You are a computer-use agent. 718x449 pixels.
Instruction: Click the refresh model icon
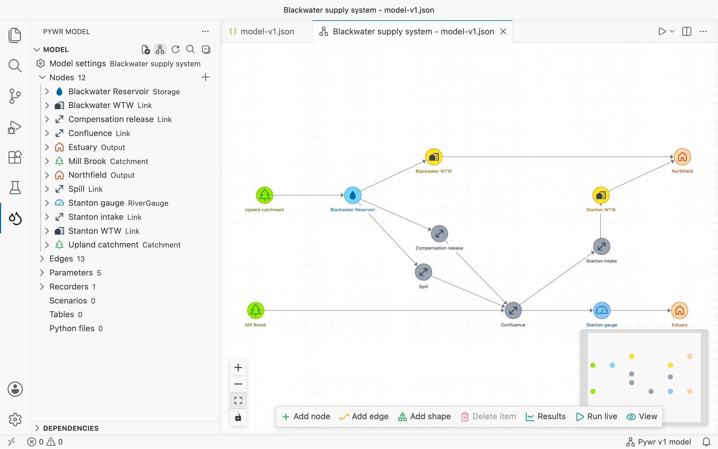coord(176,49)
